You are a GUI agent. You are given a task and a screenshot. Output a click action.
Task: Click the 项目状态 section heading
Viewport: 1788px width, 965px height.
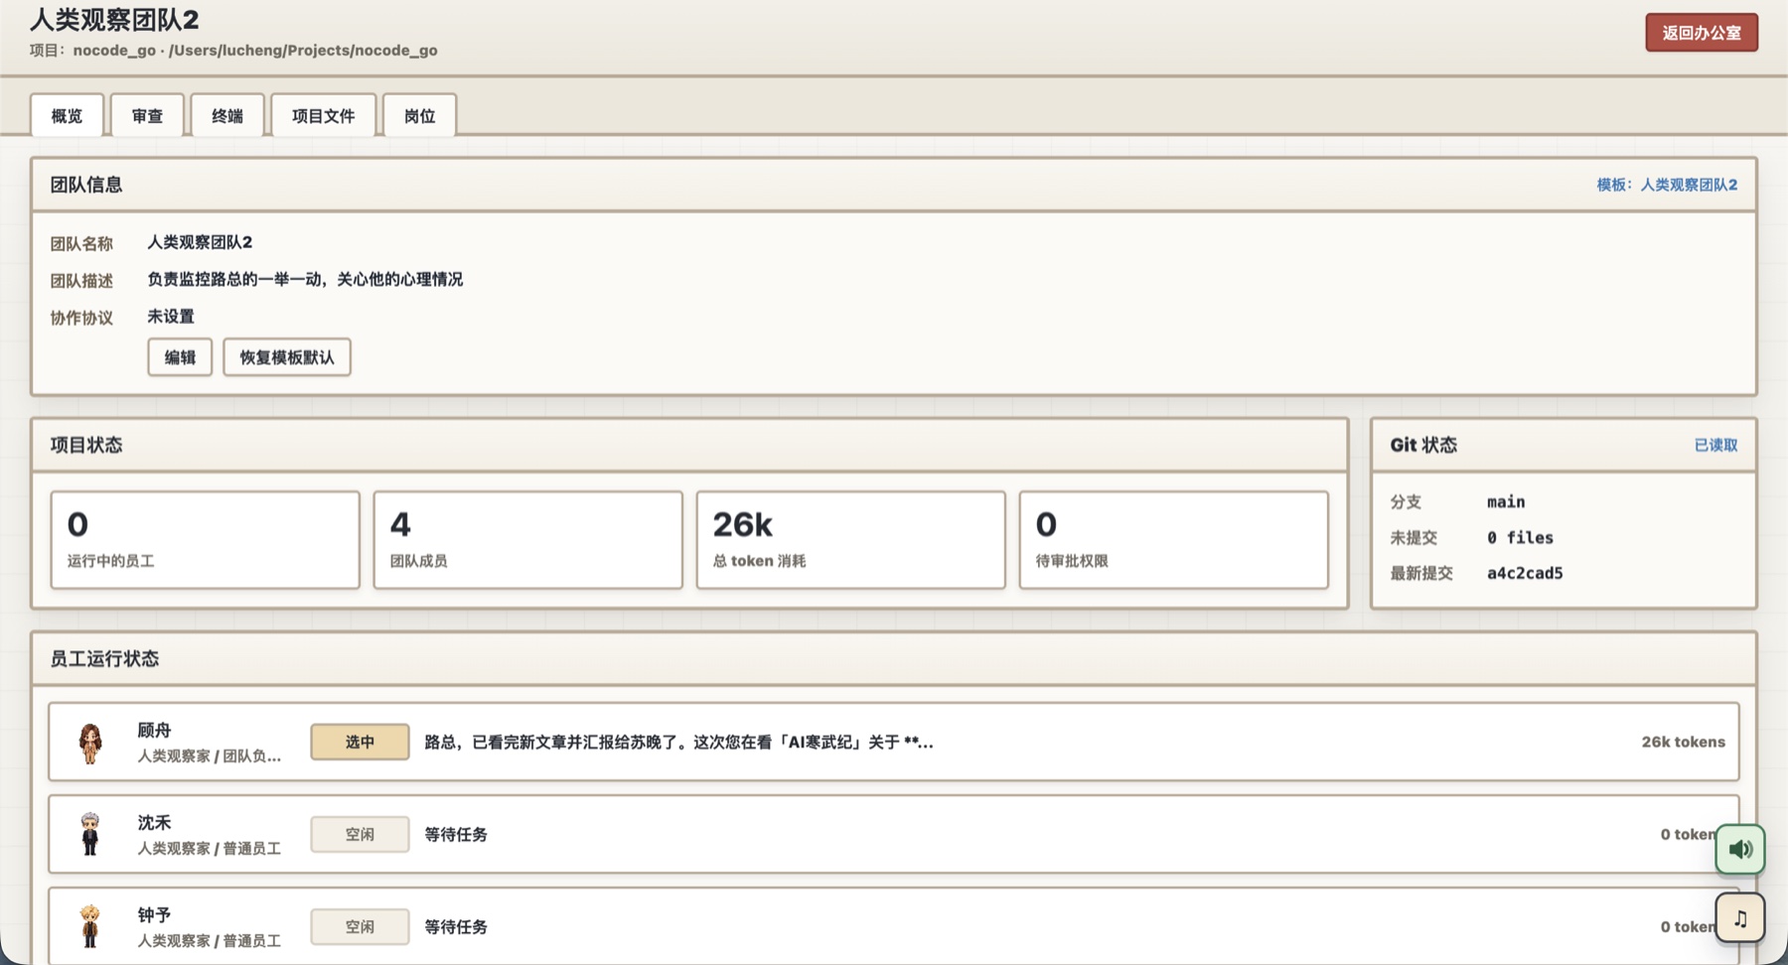click(86, 446)
